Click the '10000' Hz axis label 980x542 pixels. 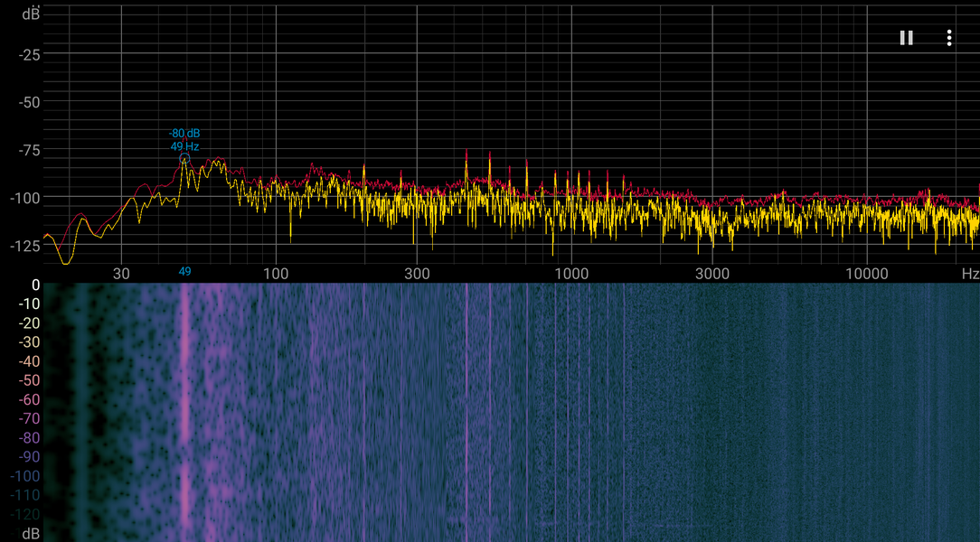point(866,274)
